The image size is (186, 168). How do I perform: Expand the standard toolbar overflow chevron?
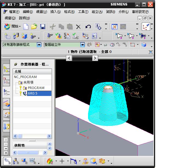click(106, 24)
